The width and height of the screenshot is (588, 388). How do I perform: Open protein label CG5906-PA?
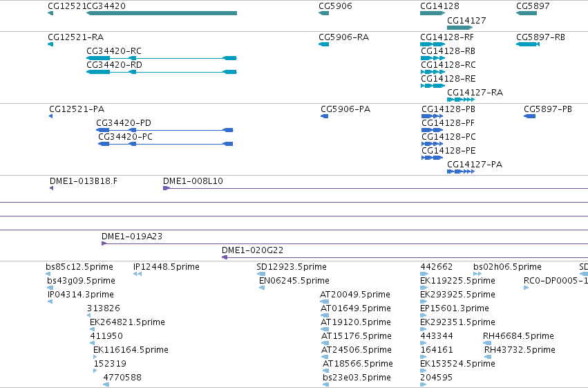click(345, 109)
